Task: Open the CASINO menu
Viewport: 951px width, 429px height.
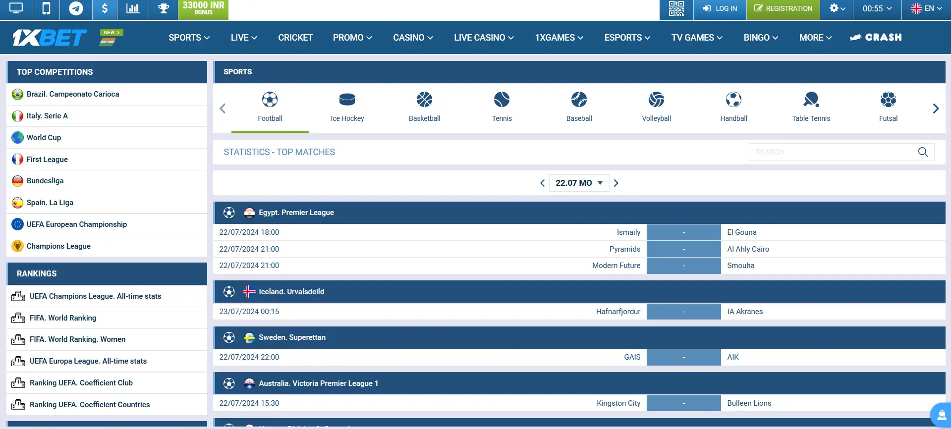Action: (413, 38)
